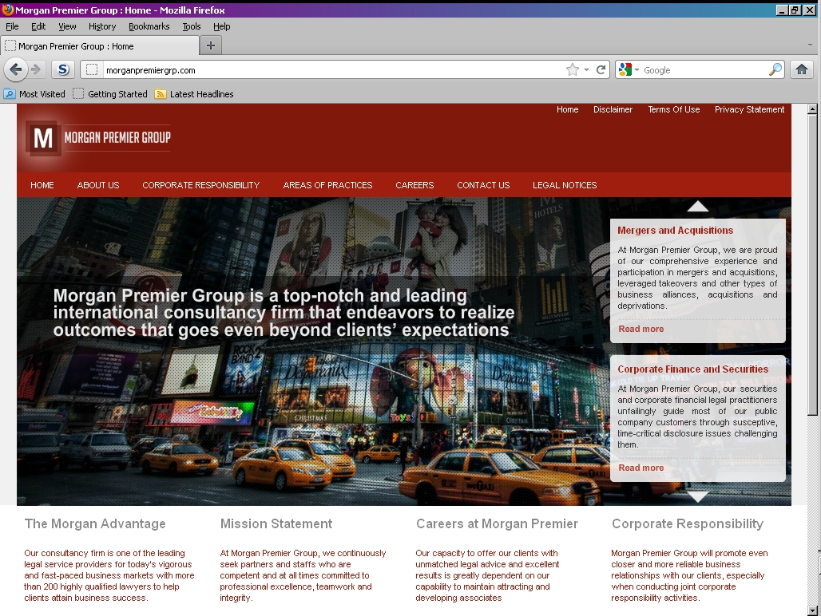
Task: Open the View menu
Action: [x=67, y=26]
